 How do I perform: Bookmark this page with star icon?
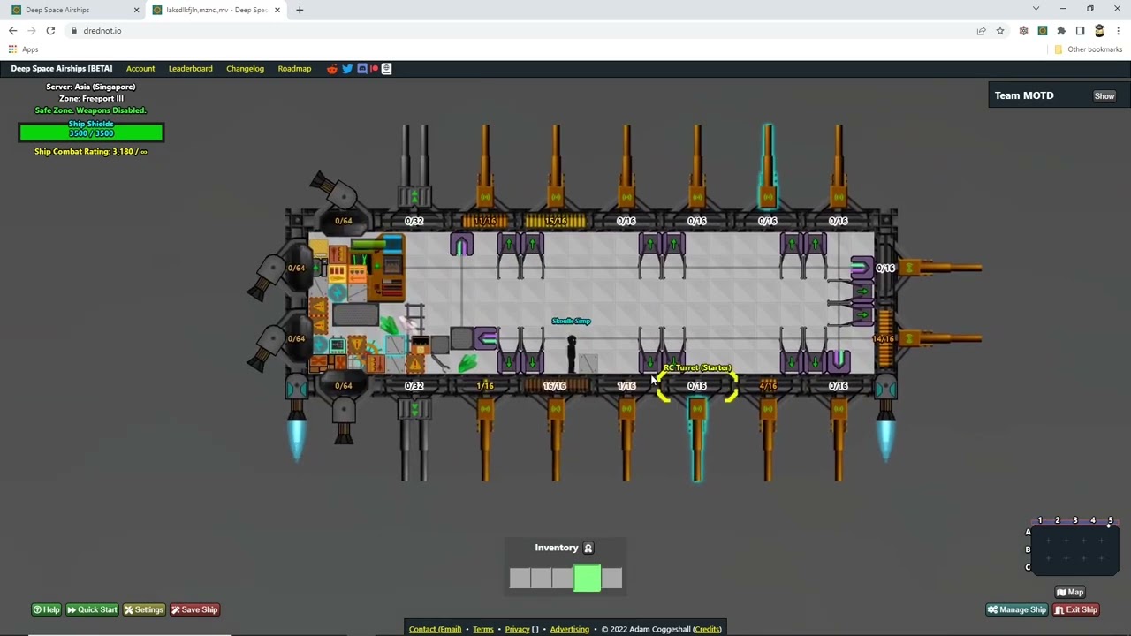(1000, 31)
